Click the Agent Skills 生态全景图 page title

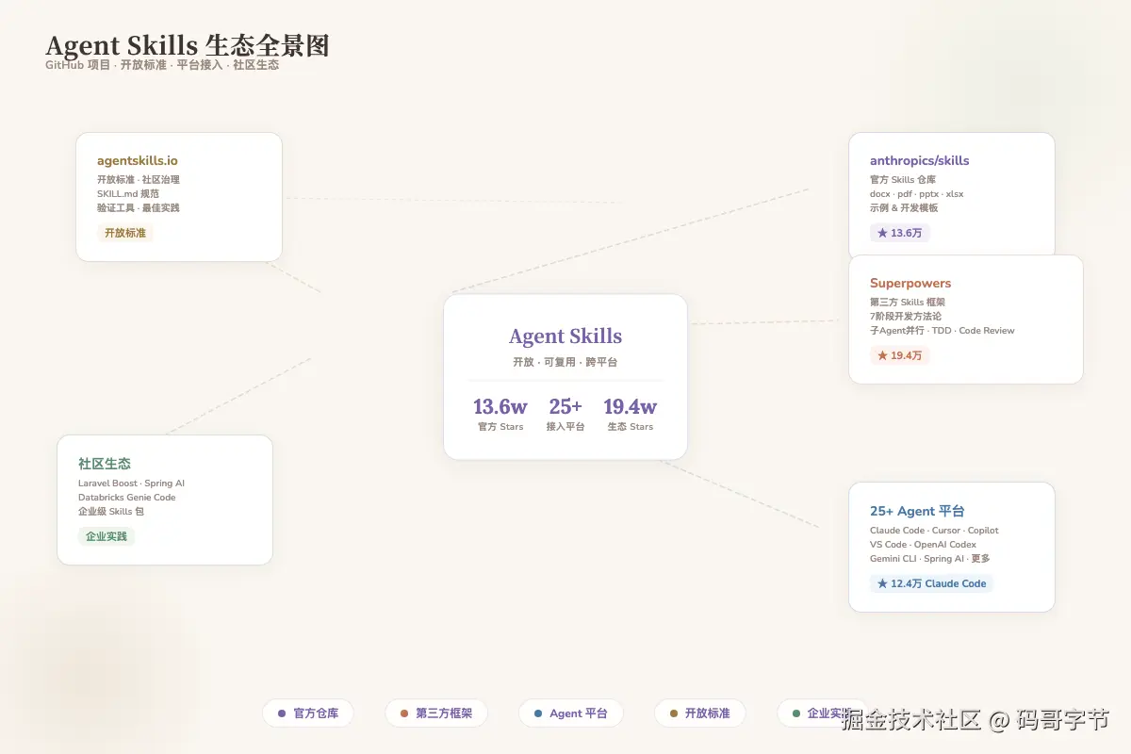pos(188,45)
